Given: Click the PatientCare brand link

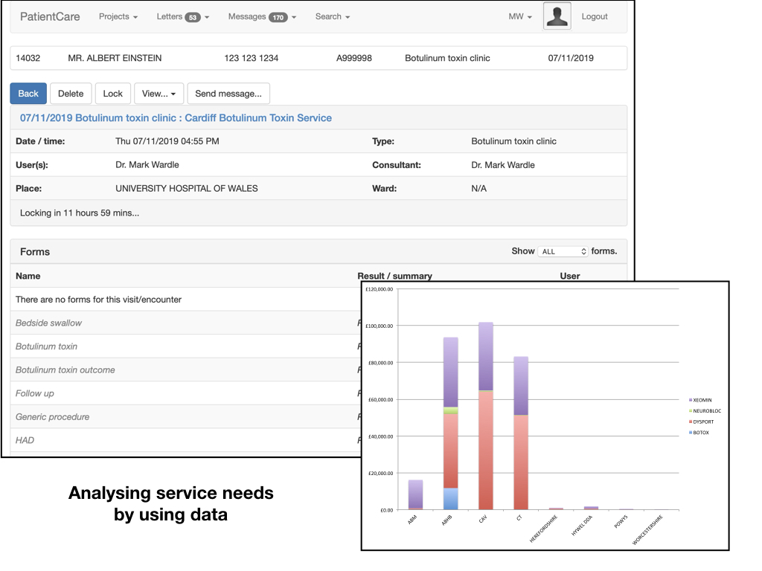Looking at the screenshot, I should [x=50, y=16].
